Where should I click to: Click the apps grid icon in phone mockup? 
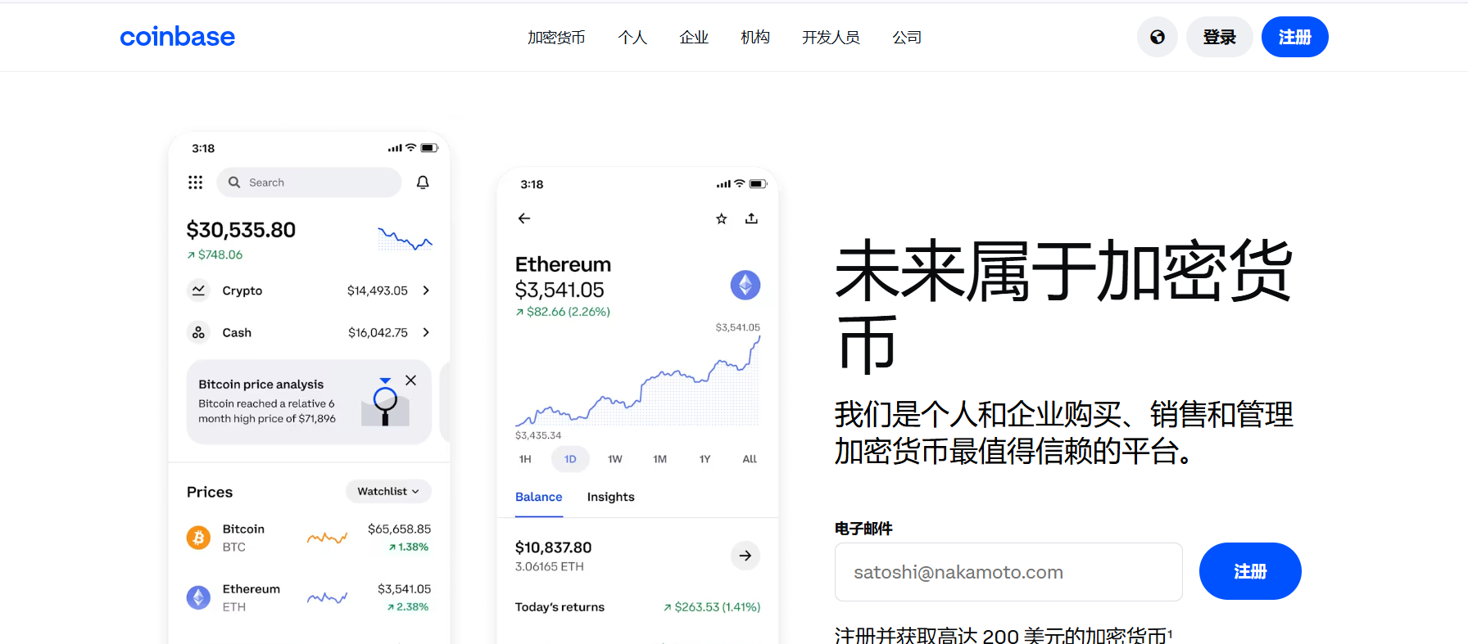pos(195,182)
